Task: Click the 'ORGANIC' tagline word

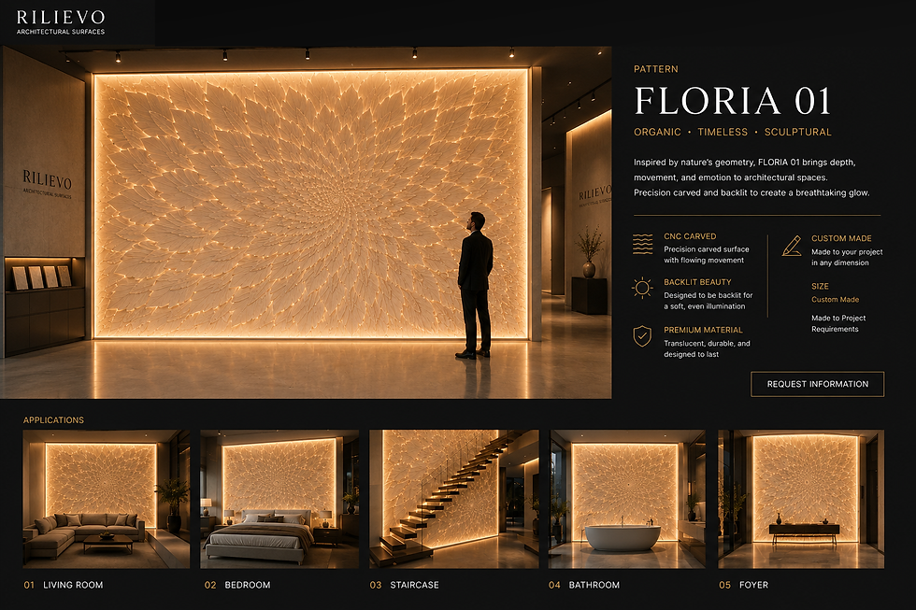Action: coord(657,132)
